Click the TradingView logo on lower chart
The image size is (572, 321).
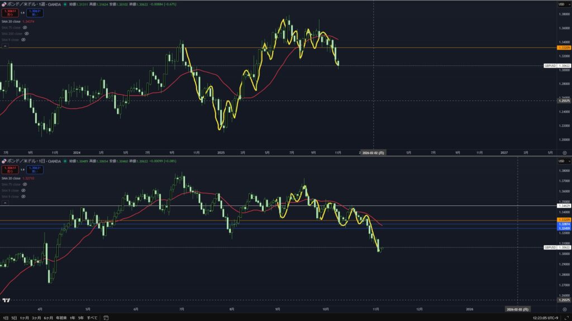[x=6, y=300]
